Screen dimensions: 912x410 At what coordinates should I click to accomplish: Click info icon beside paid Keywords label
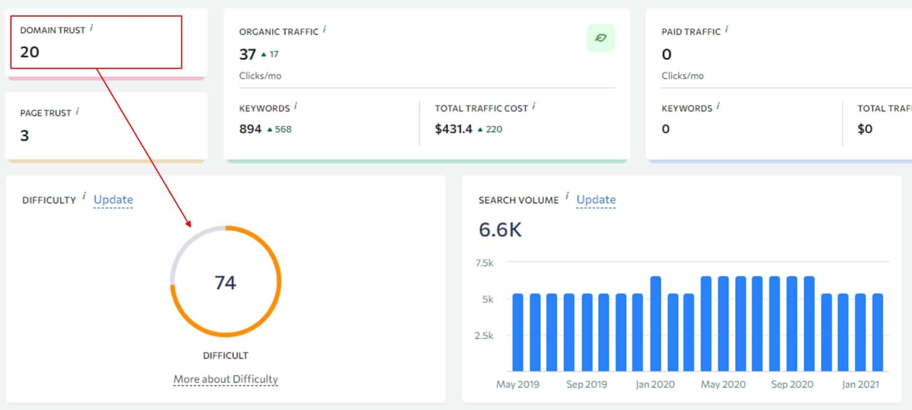pyautogui.click(x=718, y=106)
